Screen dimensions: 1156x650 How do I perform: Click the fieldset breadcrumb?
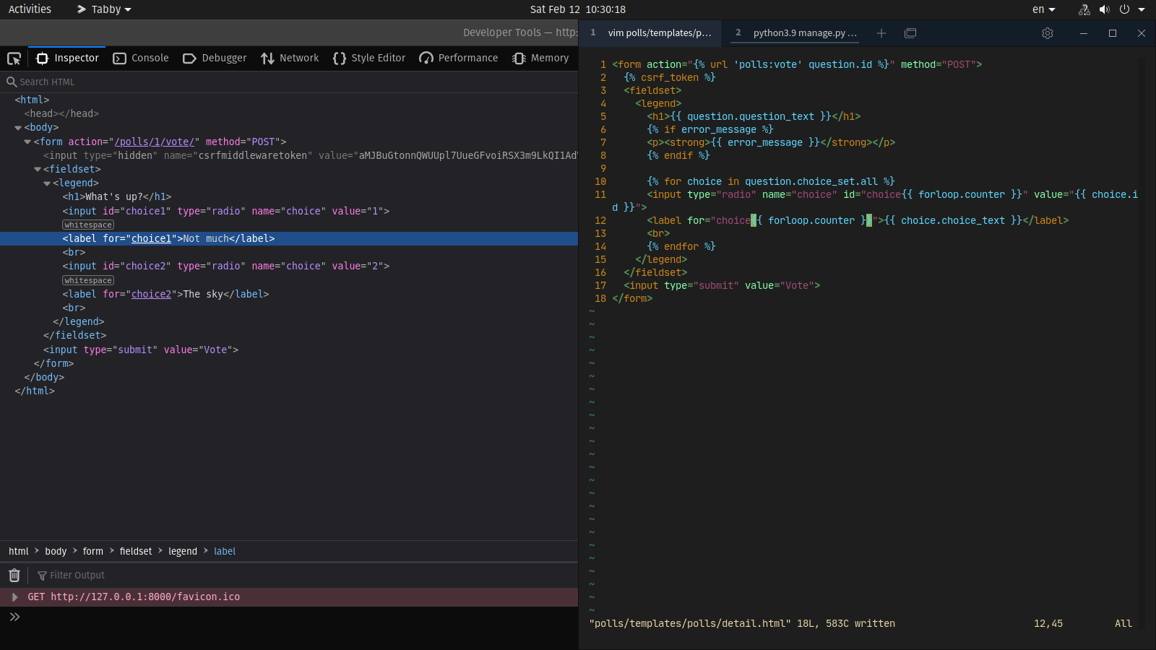[x=136, y=551]
